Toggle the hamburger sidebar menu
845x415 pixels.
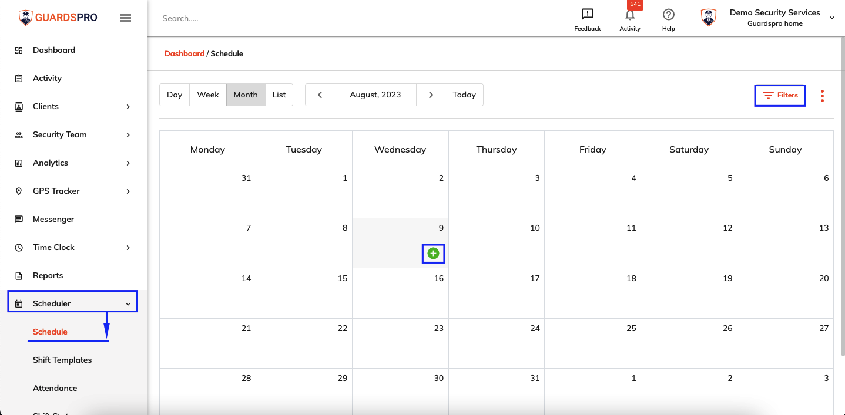click(126, 18)
